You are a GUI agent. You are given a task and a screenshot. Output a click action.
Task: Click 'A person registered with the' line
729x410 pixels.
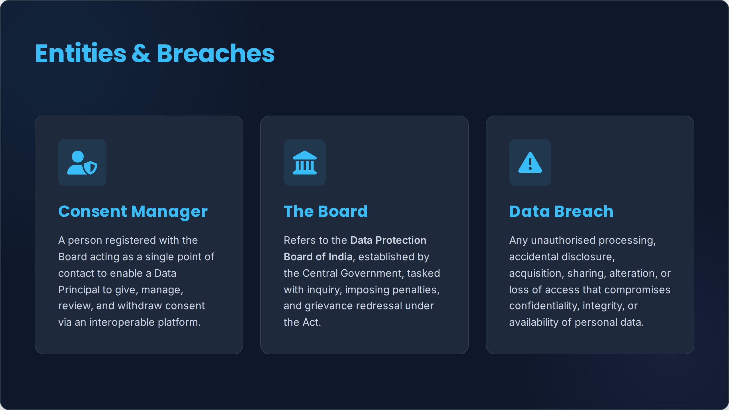(128, 240)
